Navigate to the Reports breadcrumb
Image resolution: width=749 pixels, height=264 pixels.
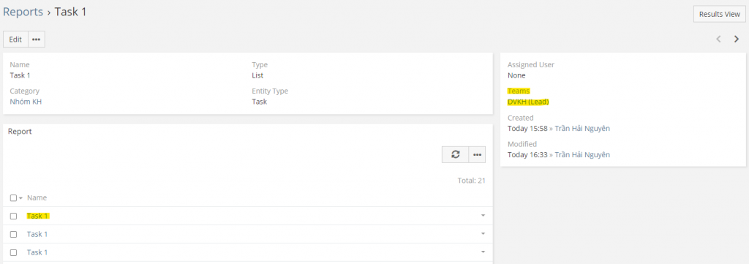click(23, 12)
